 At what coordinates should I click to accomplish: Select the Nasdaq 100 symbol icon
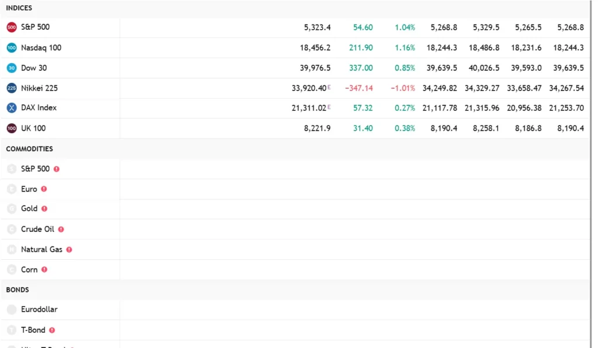click(x=11, y=47)
